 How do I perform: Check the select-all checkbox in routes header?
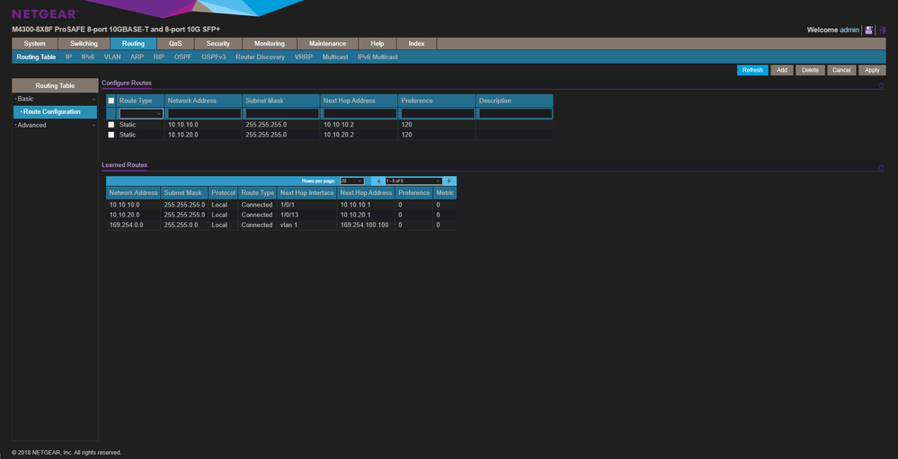[111, 101]
